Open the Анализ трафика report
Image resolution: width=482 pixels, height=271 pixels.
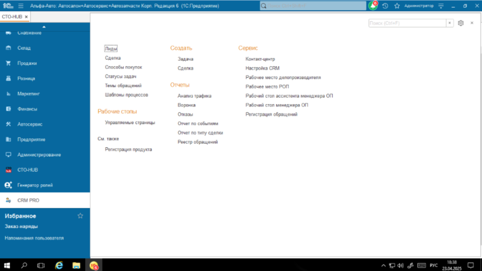tap(195, 96)
